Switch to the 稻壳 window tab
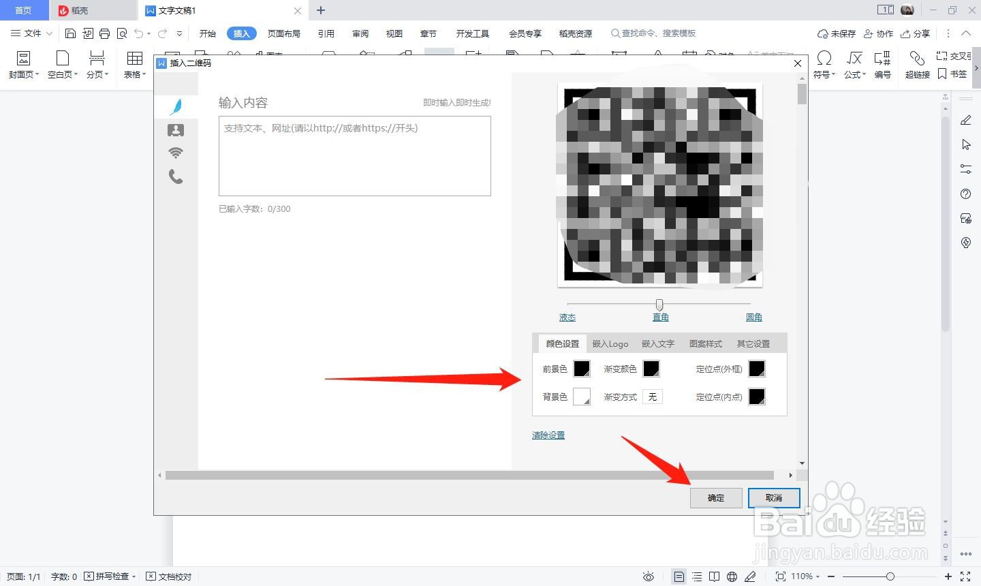 click(93, 10)
